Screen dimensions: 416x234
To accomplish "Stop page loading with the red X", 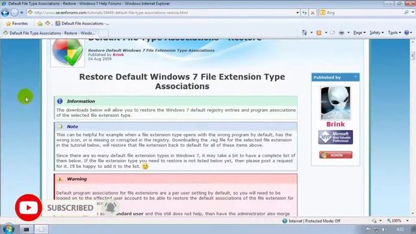I will coord(313,12).
